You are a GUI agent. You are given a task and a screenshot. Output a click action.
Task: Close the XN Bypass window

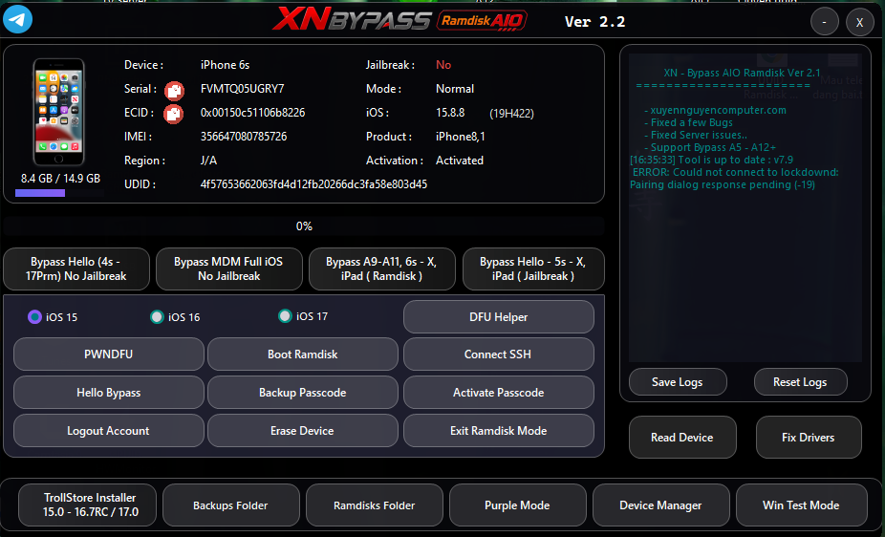[859, 23]
